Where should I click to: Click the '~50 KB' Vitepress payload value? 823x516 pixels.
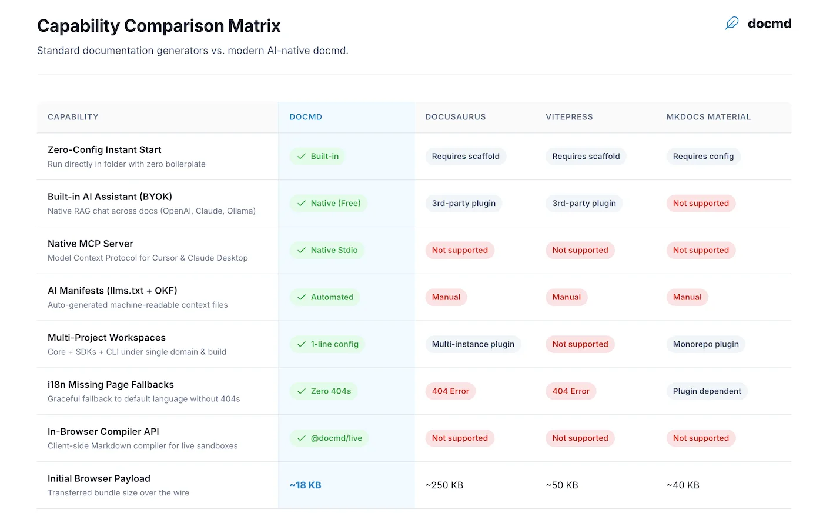tap(562, 485)
